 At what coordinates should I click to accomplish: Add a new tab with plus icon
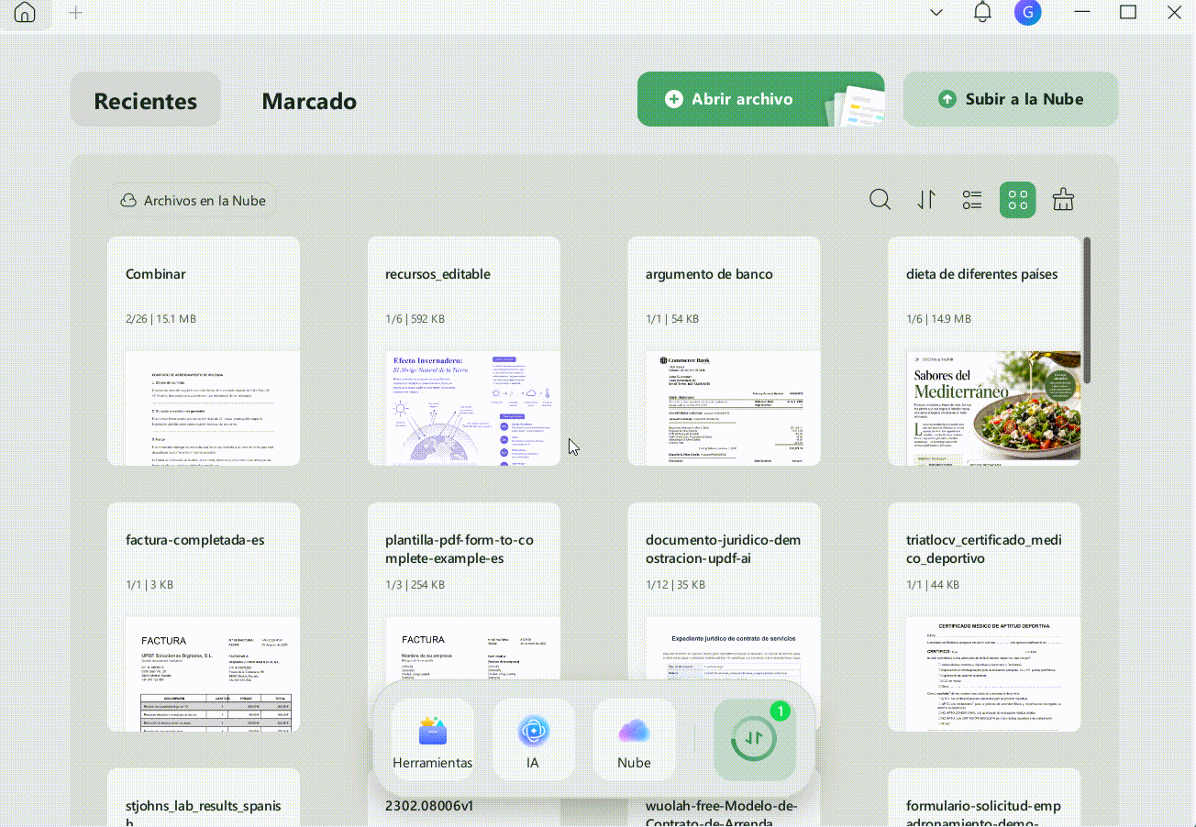(x=76, y=13)
